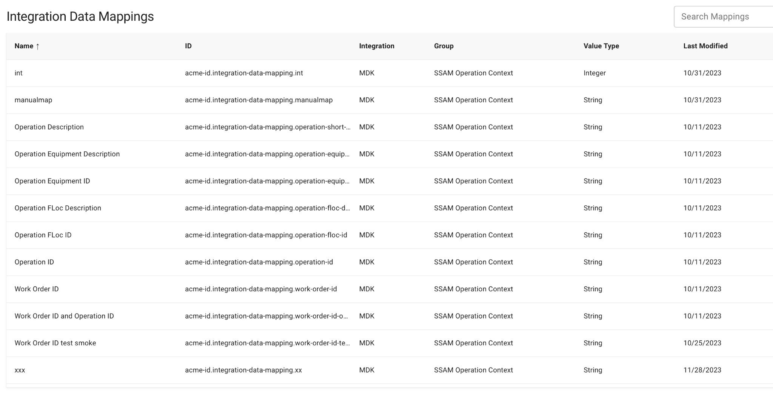Open the int mapping row
The width and height of the screenshot is (773, 400).
tap(390, 73)
